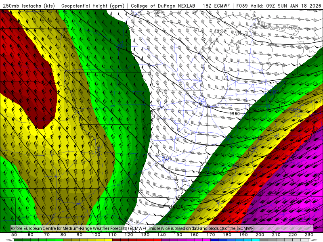The height and width of the screenshot is (242, 323).
Task: Click the '250mb Isotachs (kts)' title text
Action: [x=29, y=6]
